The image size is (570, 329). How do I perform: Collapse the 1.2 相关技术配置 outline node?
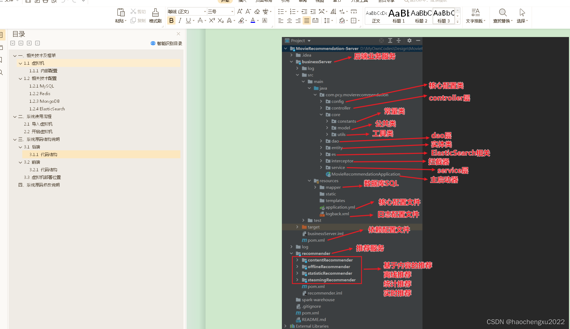pos(20,79)
